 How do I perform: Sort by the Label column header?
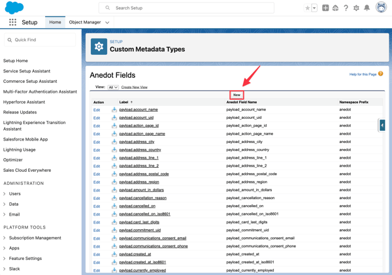pyautogui.click(x=123, y=103)
